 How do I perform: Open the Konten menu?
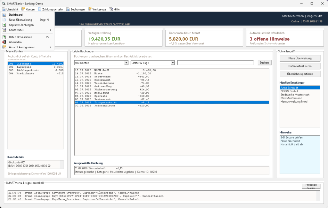point(28,9)
